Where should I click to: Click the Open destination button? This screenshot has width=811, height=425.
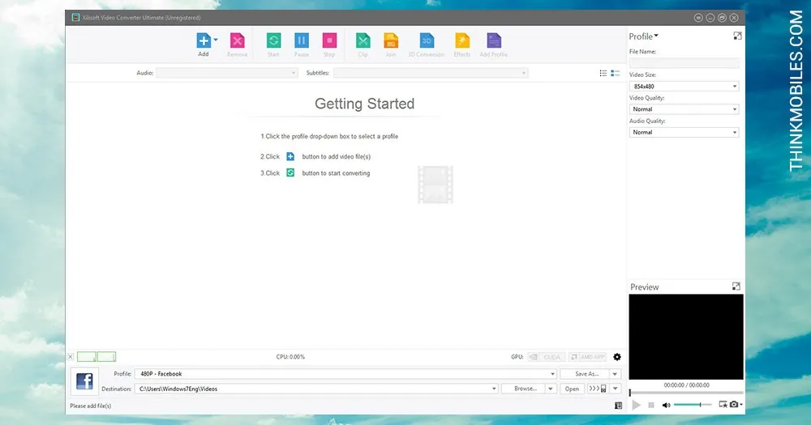pyautogui.click(x=572, y=389)
